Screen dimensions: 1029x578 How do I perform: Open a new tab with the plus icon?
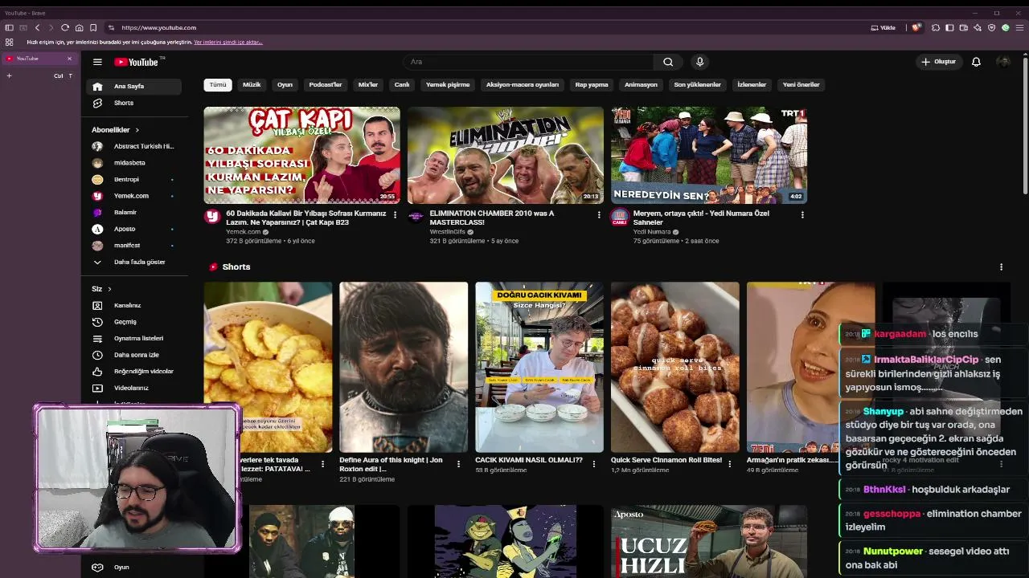[9, 75]
